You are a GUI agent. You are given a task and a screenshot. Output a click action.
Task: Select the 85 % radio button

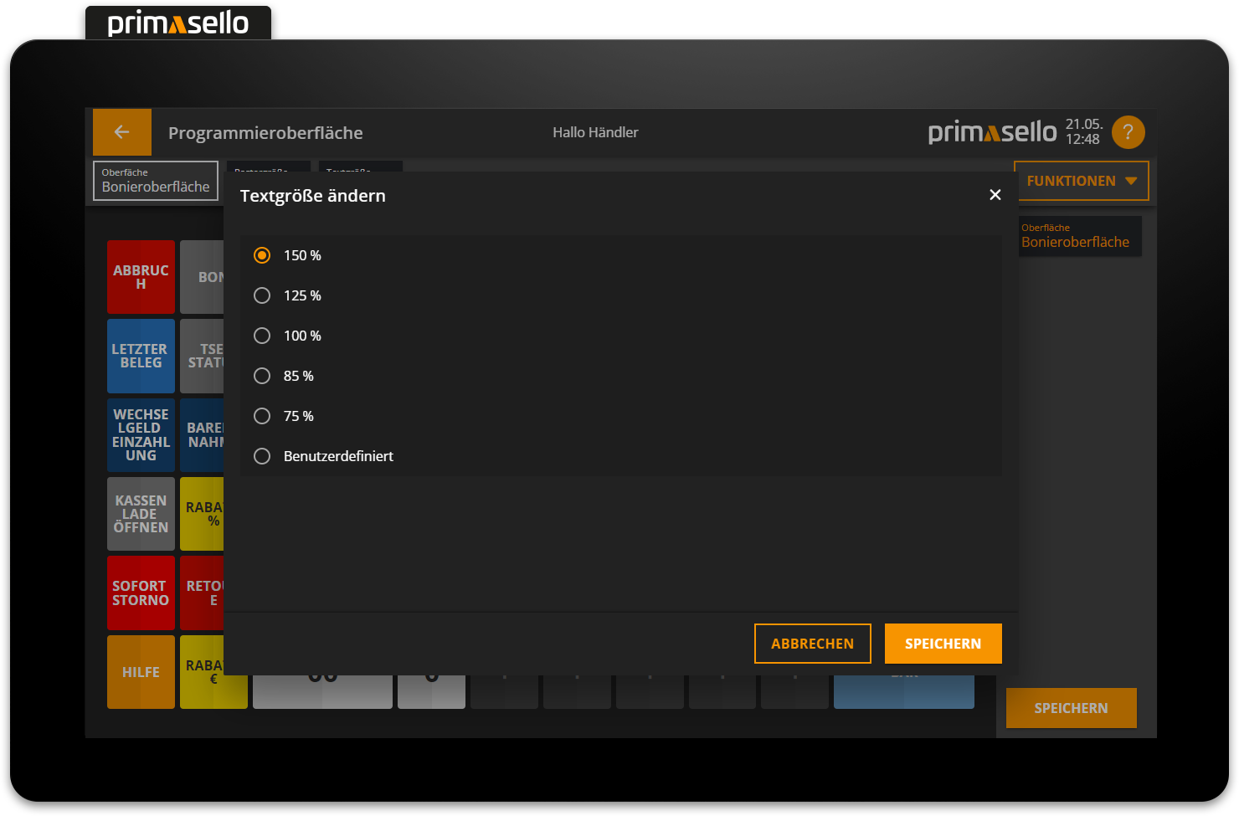pyautogui.click(x=261, y=375)
